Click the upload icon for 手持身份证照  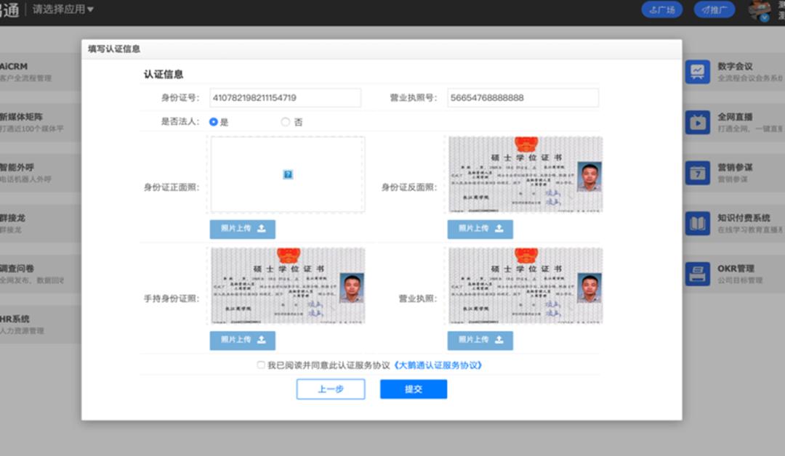[x=262, y=341]
